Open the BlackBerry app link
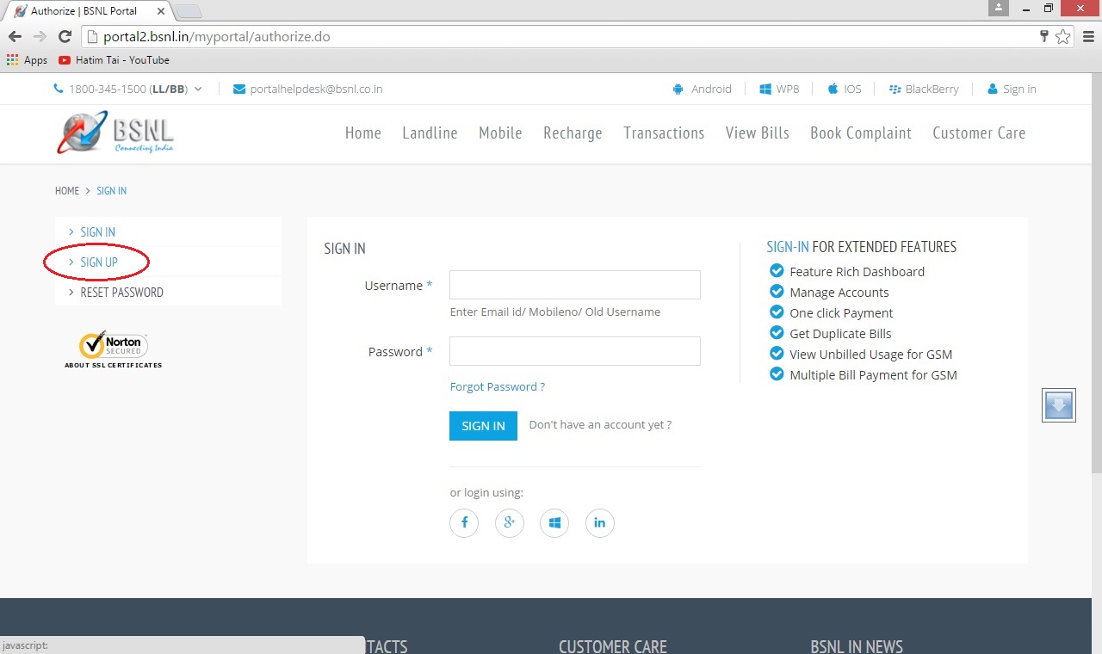1102x654 pixels. pos(924,89)
